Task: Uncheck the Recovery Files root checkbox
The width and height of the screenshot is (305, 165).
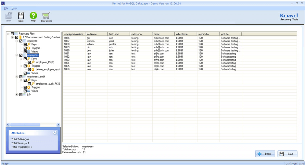Action: tap(12, 34)
